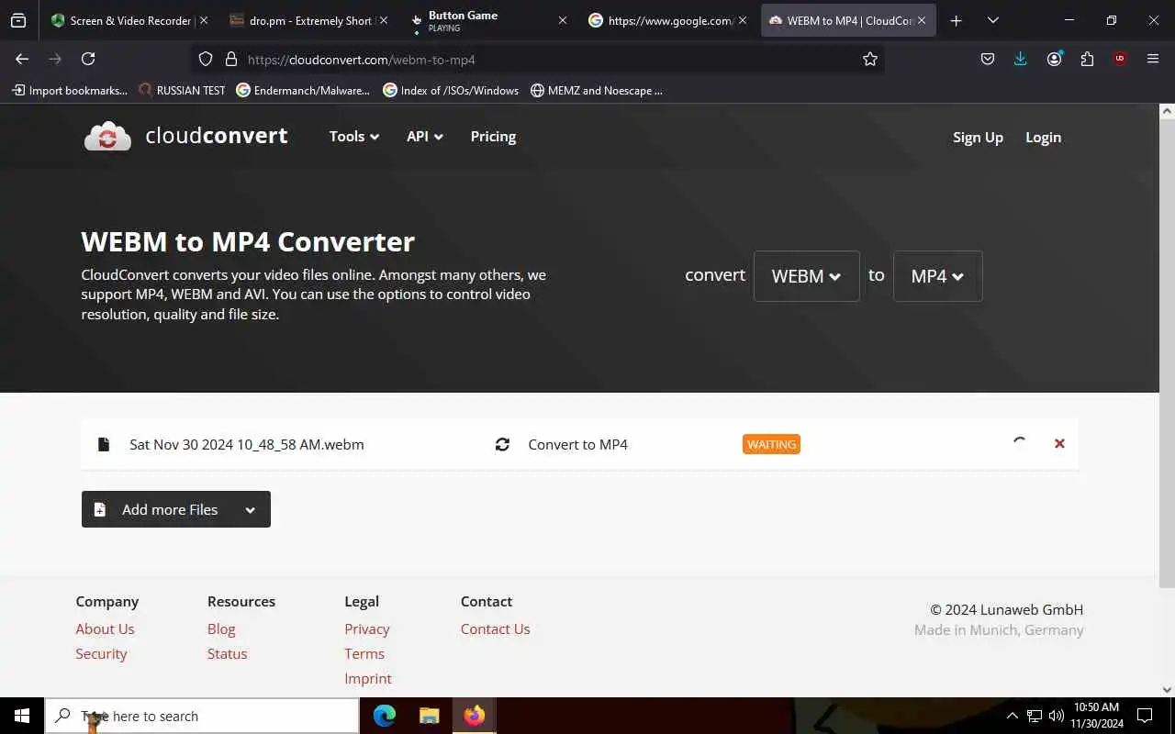Screen dimensions: 1175x734
Task: Open Endermanch/Malware bookmark
Action: click(x=303, y=90)
